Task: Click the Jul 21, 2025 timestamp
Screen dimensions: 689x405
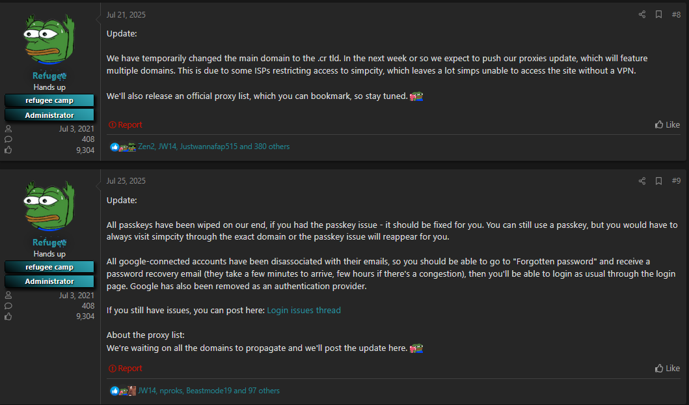Action: (126, 14)
